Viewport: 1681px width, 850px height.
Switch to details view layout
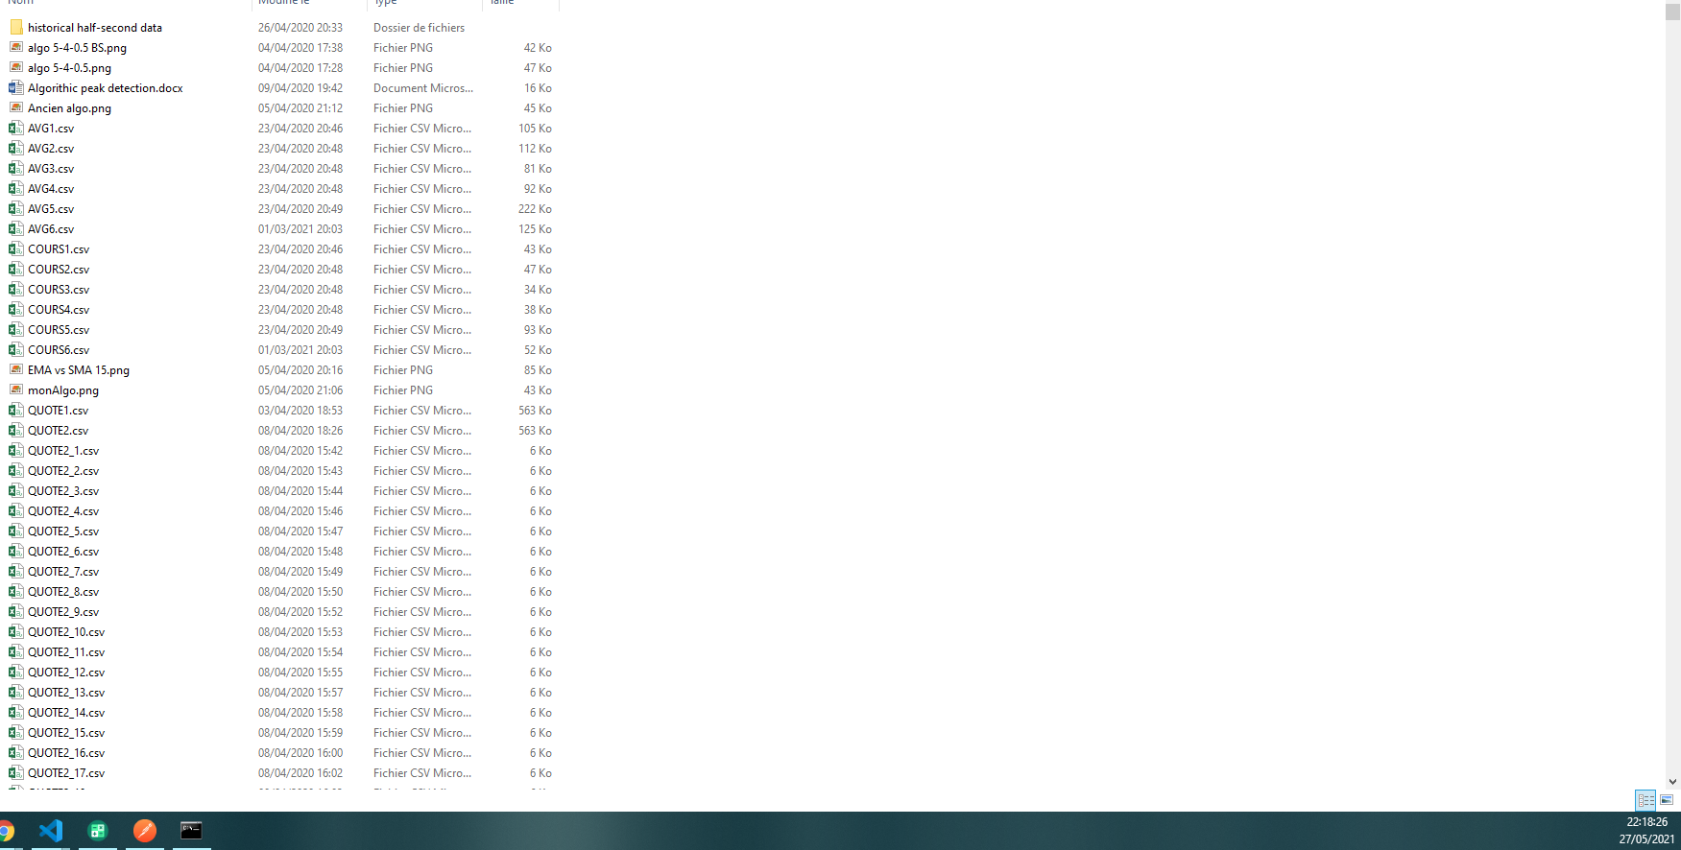click(x=1645, y=800)
